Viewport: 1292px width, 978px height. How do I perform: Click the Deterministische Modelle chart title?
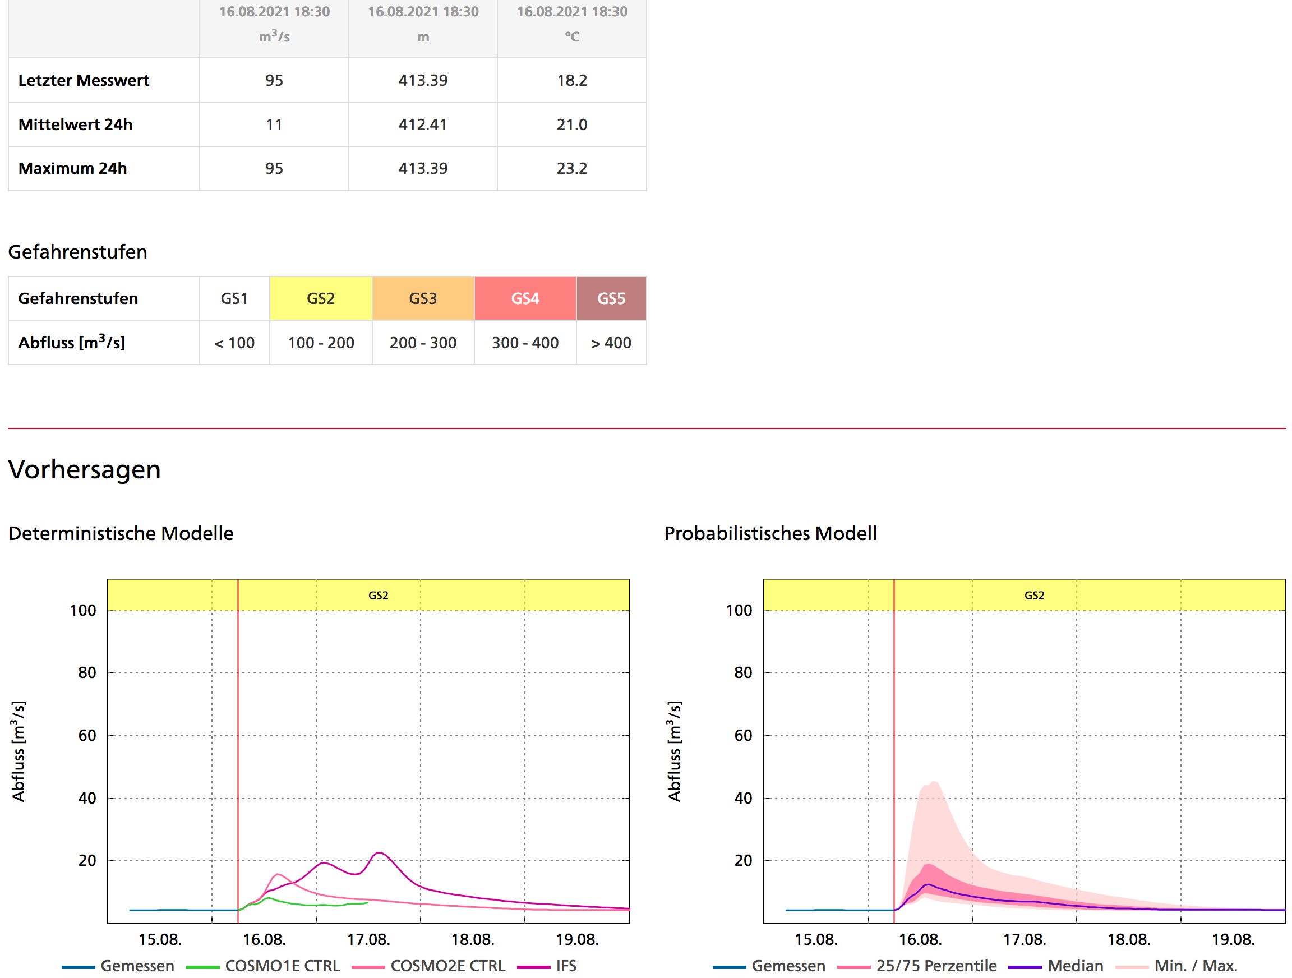coord(121,533)
